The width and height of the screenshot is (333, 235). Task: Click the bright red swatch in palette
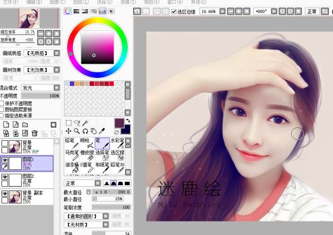[91, 83]
